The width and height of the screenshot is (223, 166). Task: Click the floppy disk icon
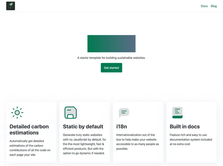(x=70, y=113)
